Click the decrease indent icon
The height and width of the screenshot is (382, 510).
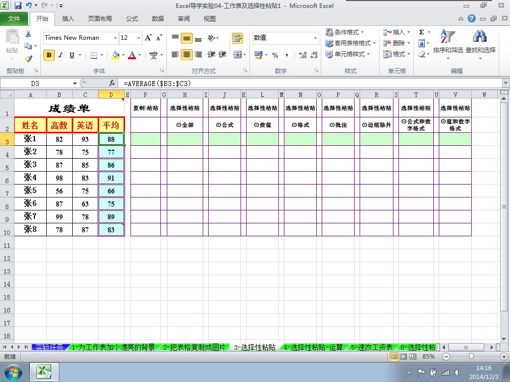click(x=211, y=55)
